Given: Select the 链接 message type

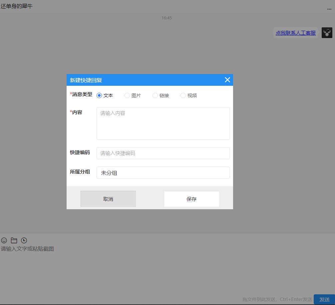Looking at the screenshot, I should pyautogui.click(x=155, y=95).
